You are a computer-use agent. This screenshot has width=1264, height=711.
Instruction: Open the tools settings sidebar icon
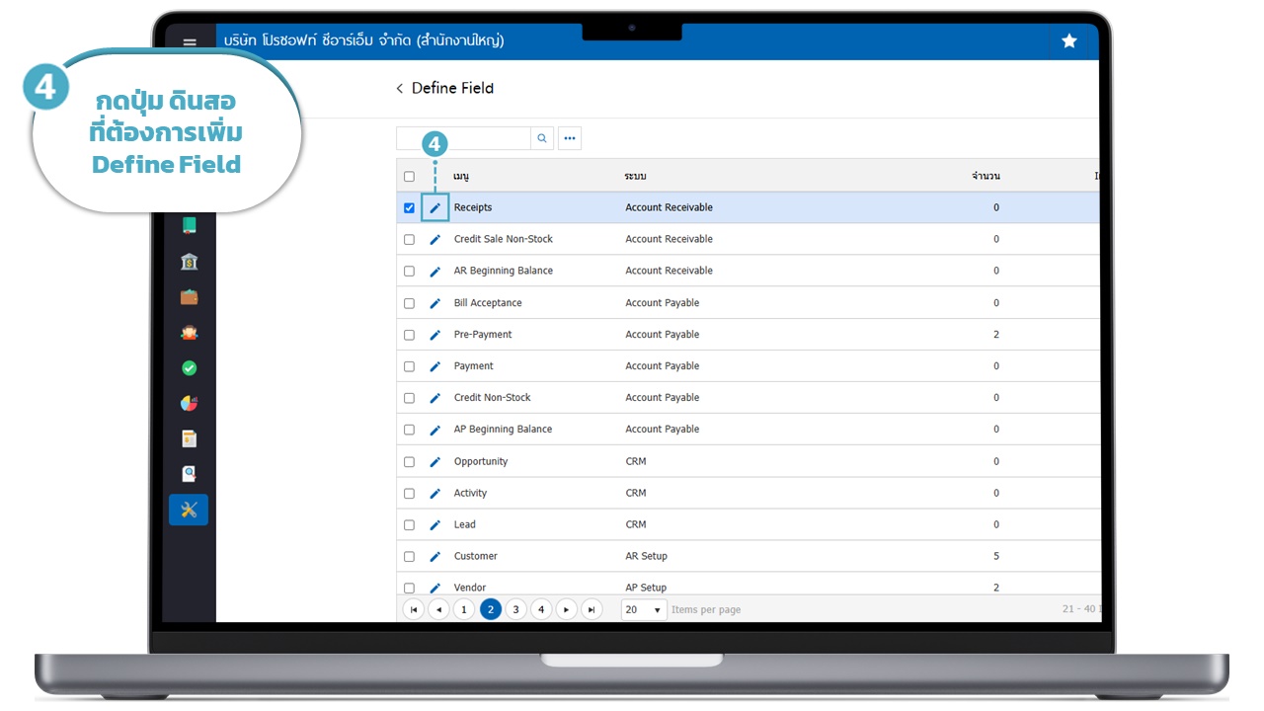point(189,510)
